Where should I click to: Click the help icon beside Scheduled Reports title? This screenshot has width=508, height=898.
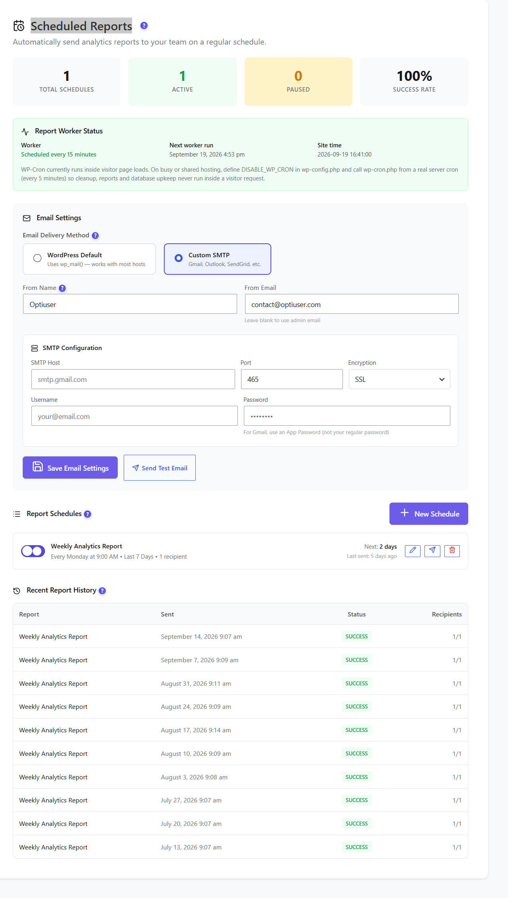coord(144,25)
